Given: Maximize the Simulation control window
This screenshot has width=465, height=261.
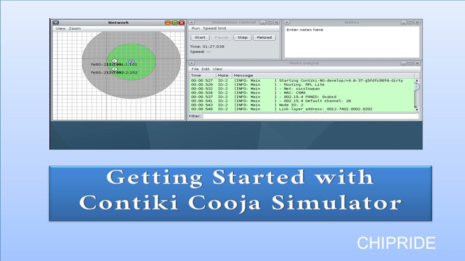Looking at the screenshot, I should coord(270,22).
